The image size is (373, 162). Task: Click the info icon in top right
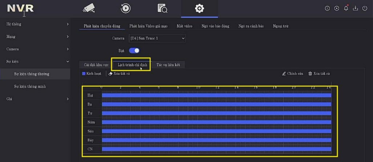tap(327, 8)
